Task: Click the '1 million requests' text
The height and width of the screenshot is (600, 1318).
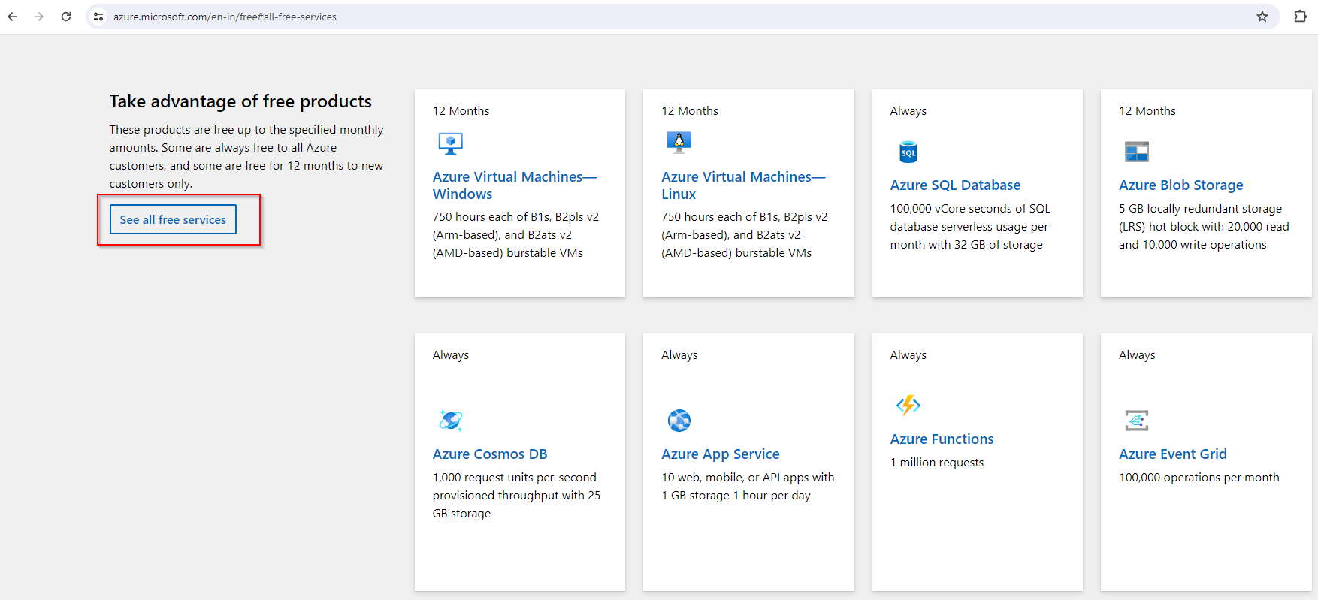Action: click(937, 462)
